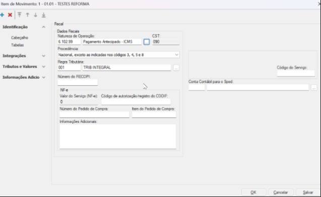
Task: Click the Cancelar button
Action: (281, 192)
